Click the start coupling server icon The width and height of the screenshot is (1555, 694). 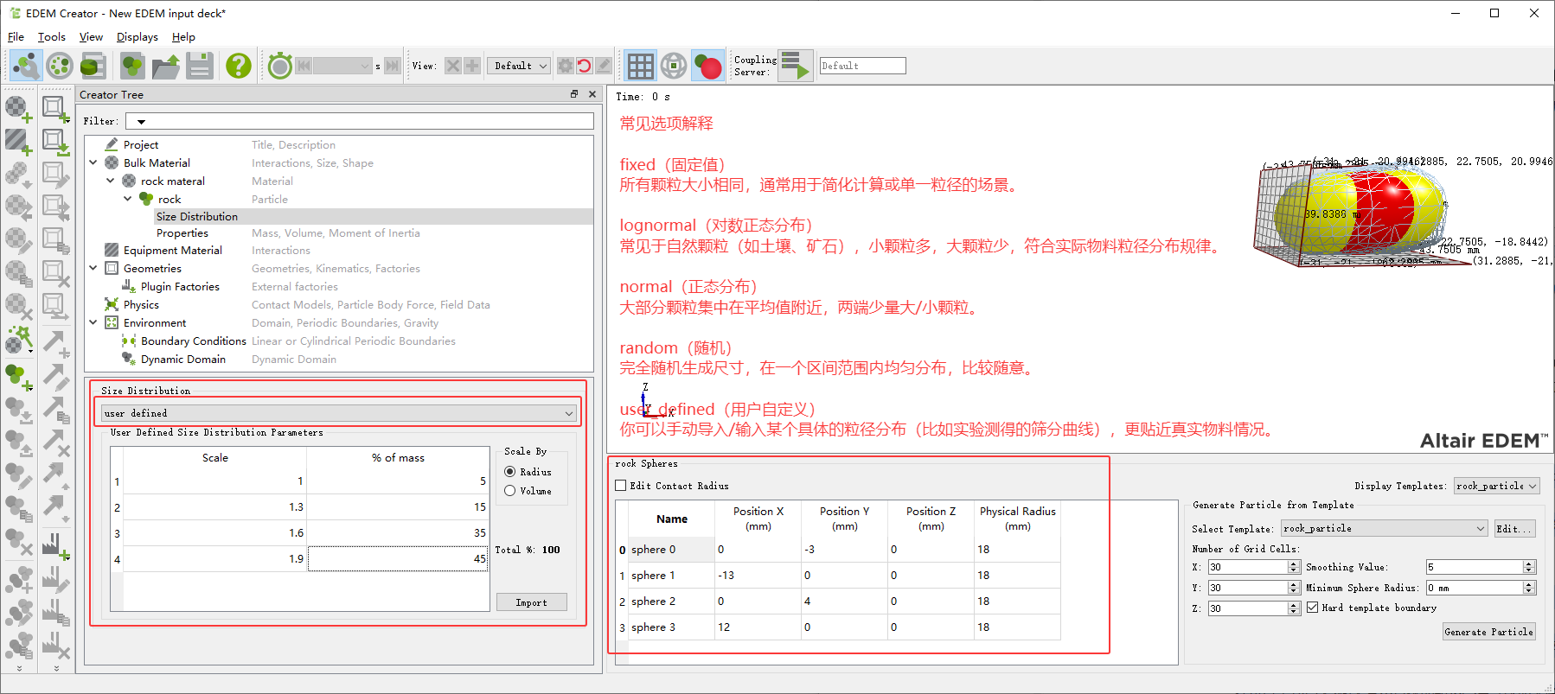[795, 66]
